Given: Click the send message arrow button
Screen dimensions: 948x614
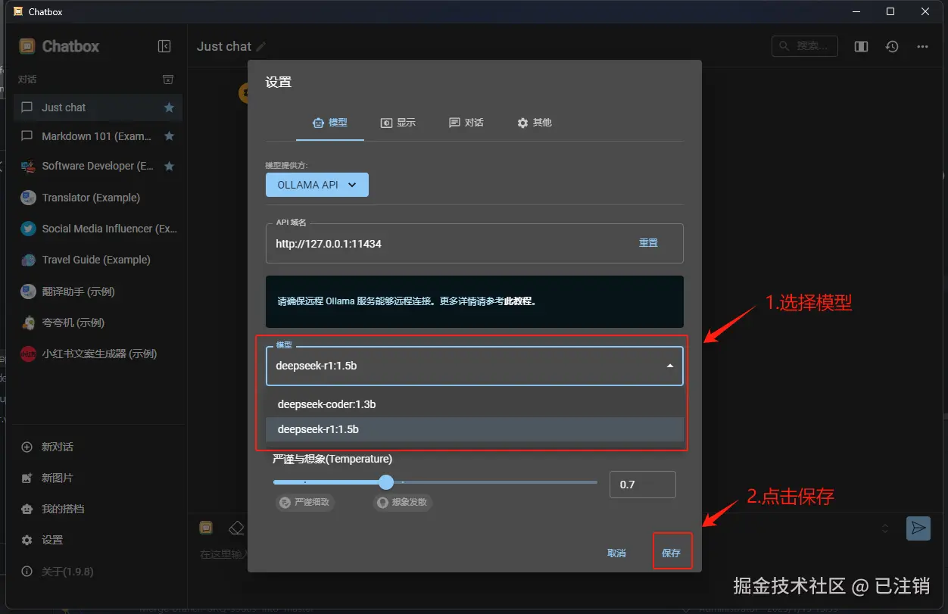Looking at the screenshot, I should pyautogui.click(x=918, y=528).
